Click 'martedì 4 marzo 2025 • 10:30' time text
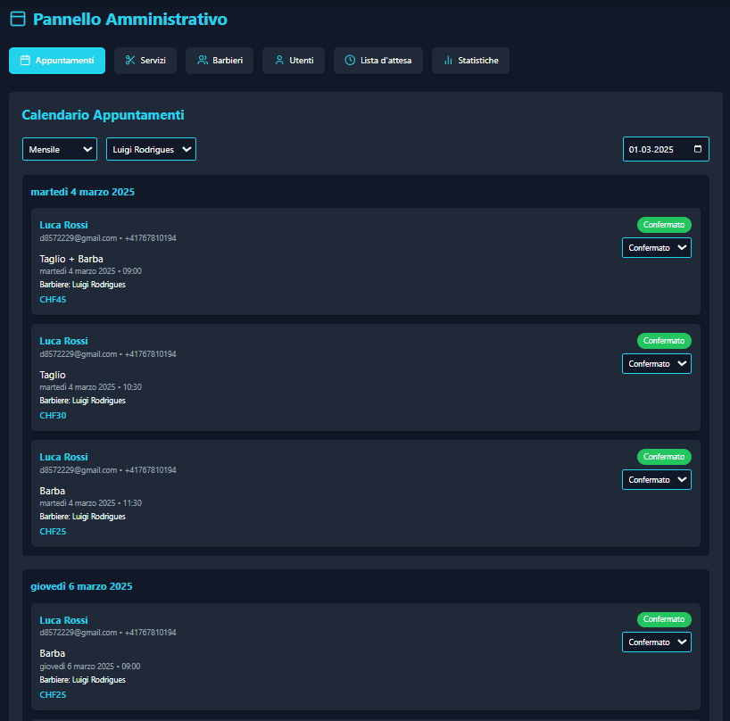 [x=91, y=386]
